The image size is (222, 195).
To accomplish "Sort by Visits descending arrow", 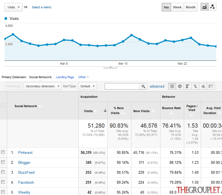I will (x=105, y=111).
